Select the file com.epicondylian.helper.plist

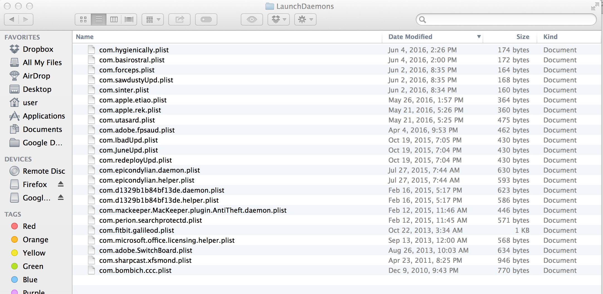click(337, 180)
